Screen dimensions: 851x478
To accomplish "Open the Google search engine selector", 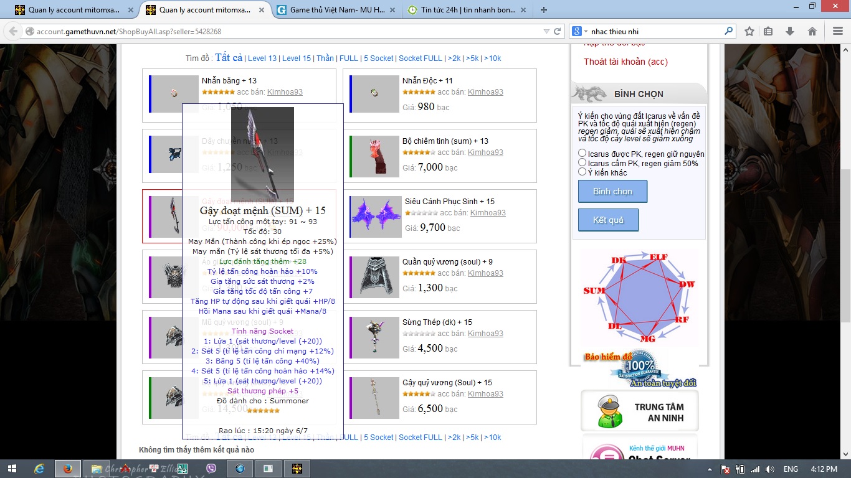I will [x=579, y=31].
